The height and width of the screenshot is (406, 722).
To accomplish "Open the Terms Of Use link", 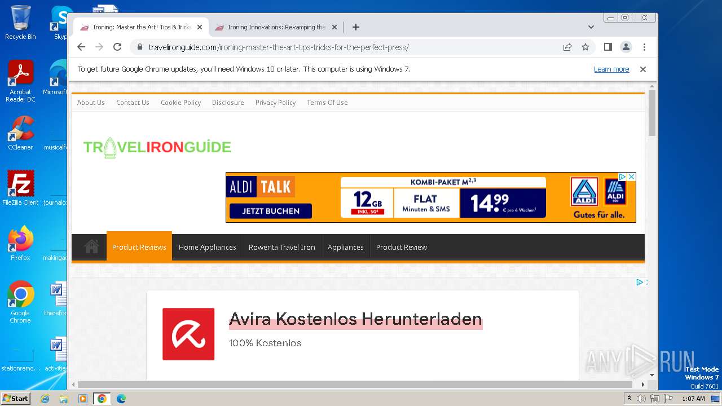I will point(327,103).
